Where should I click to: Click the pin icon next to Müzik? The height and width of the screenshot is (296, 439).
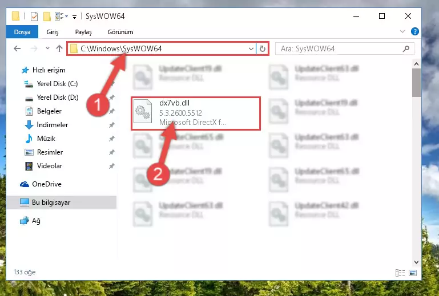(112, 139)
